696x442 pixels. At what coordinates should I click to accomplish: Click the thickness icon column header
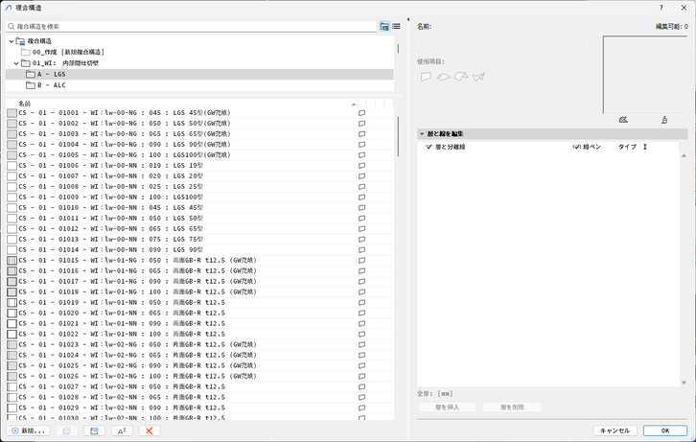click(x=645, y=147)
